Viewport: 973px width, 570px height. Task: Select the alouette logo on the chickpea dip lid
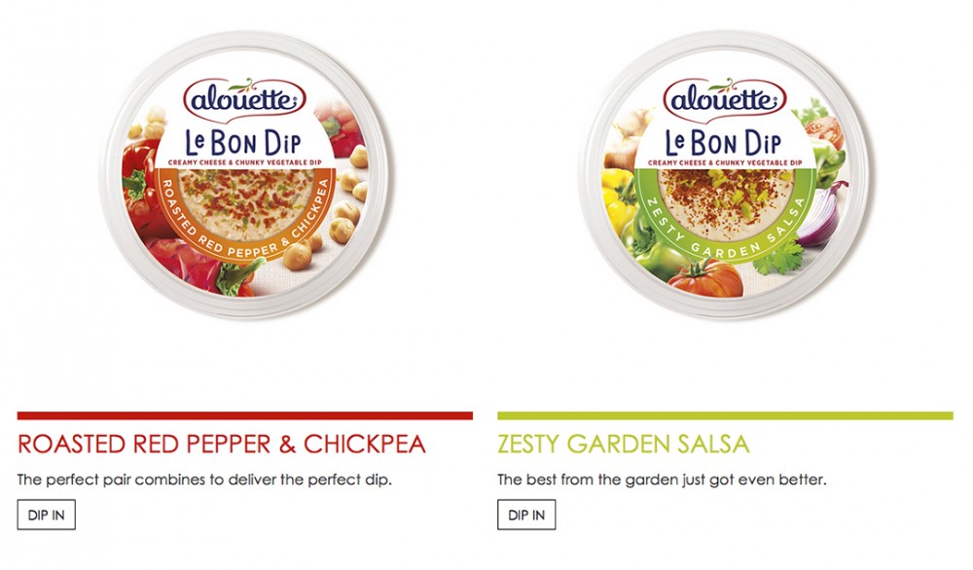244,99
